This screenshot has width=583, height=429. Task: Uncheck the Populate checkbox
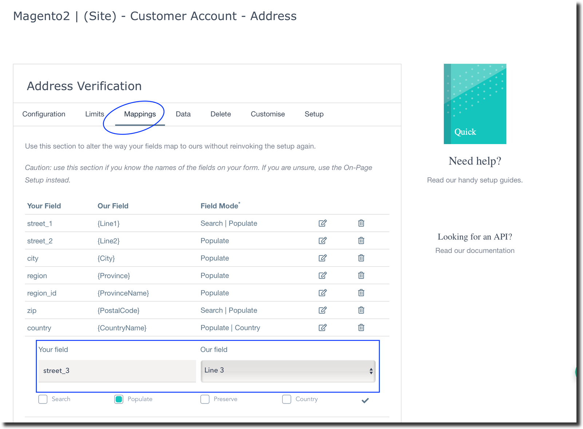click(119, 399)
